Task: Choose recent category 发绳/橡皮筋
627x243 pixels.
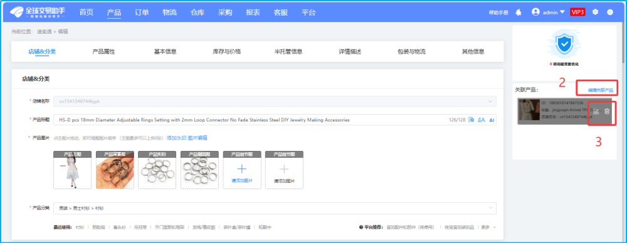Action: [x=204, y=227]
